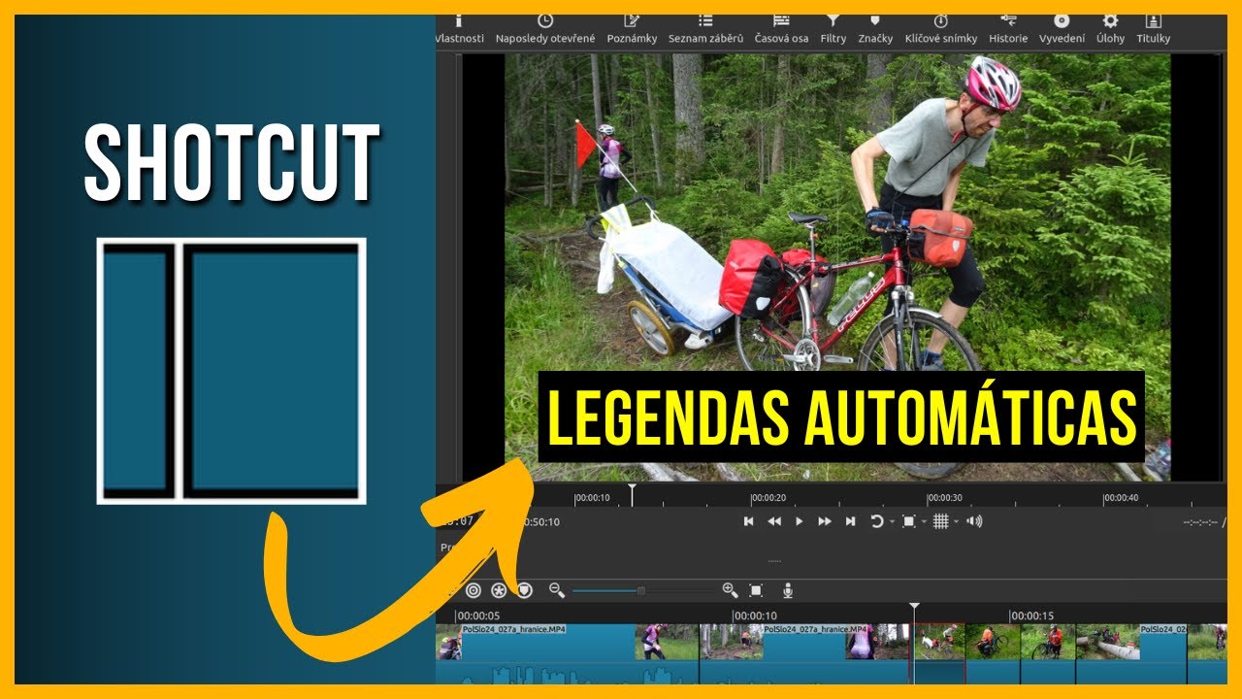The image size is (1242, 699).
Task: Click the 00:50:10 duration timecode
Action: 541,522
